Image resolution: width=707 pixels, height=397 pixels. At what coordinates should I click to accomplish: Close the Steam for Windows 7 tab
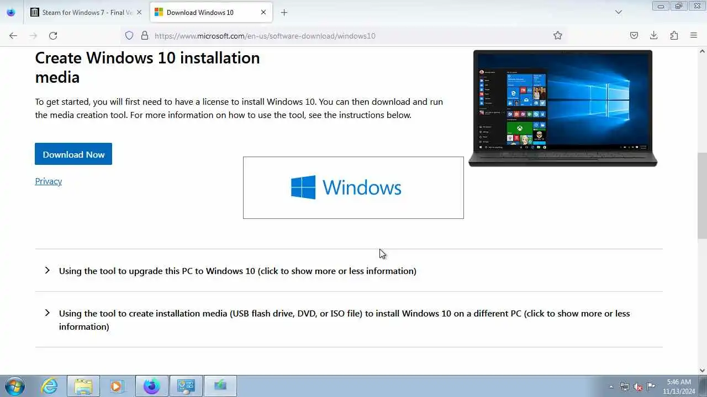pyautogui.click(x=139, y=12)
